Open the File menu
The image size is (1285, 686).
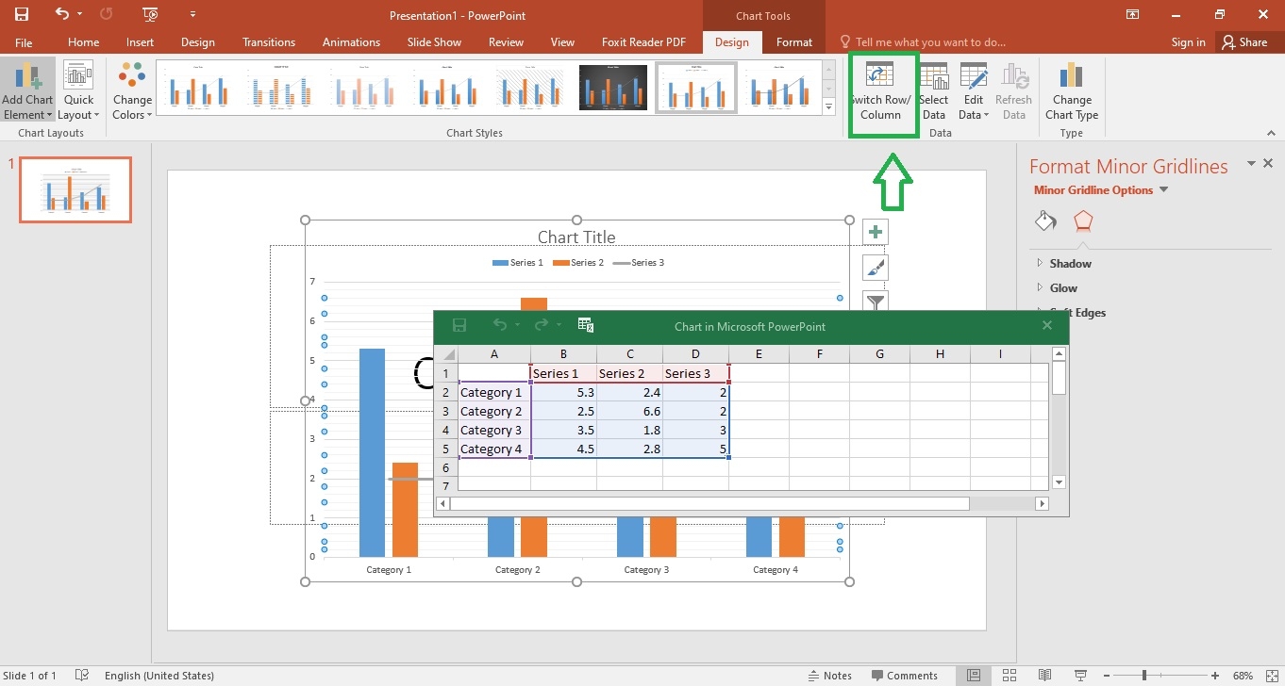click(x=24, y=42)
